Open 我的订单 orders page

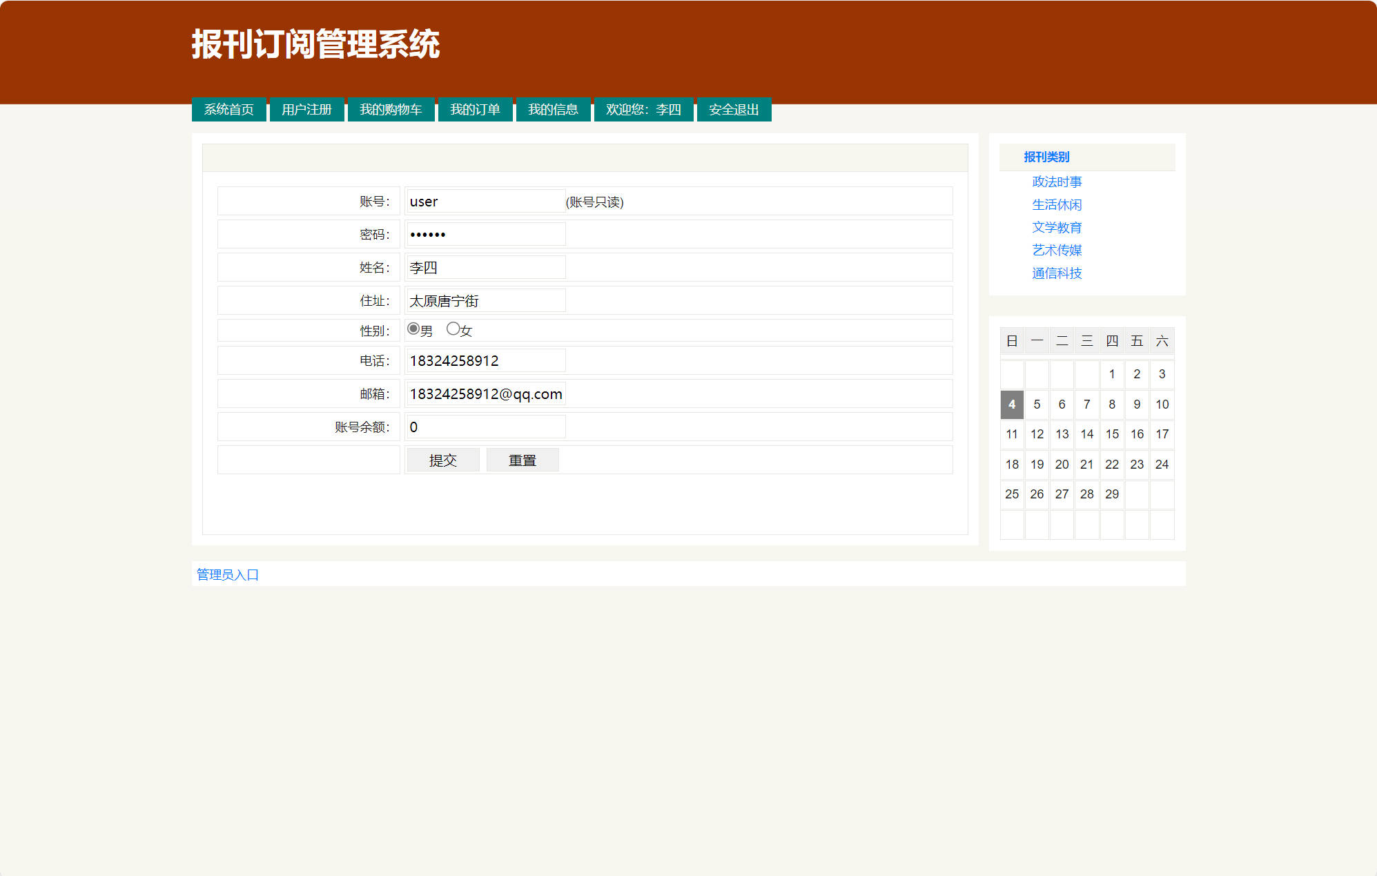coord(475,109)
